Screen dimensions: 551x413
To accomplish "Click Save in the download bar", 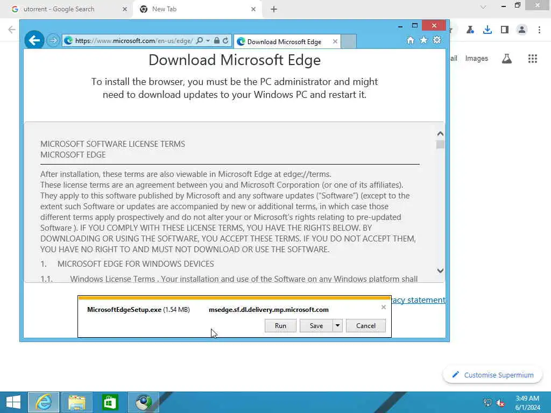I will [x=316, y=325].
